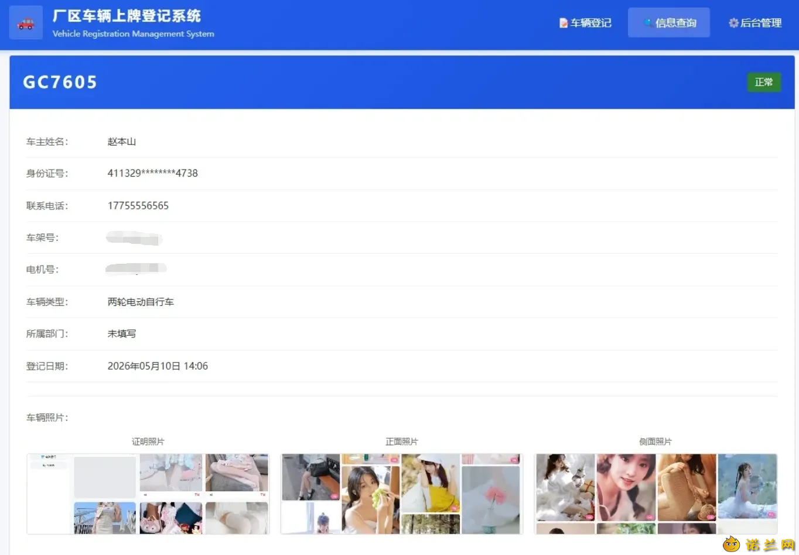Click phone number 17755556565
This screenshot has height=555, width=799.
point(138,206)
